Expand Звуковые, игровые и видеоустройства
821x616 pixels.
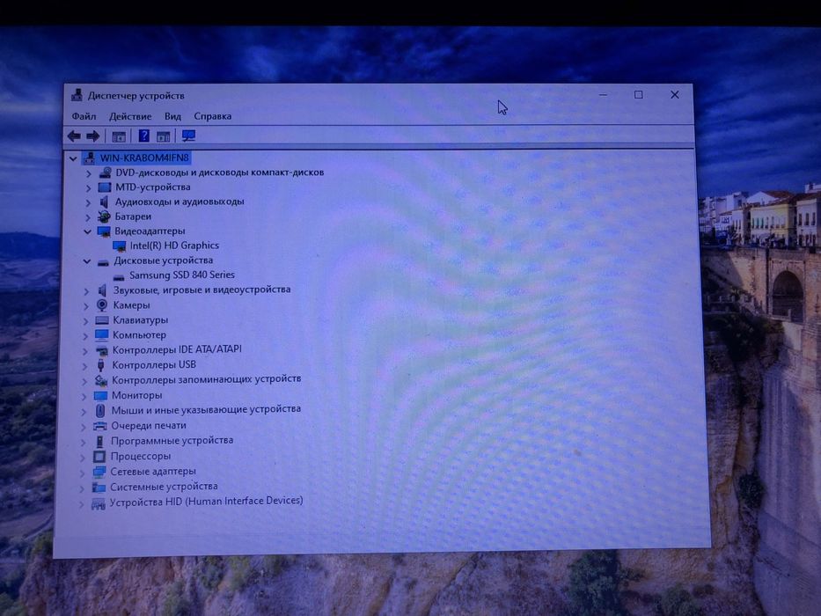coord(86,290)
